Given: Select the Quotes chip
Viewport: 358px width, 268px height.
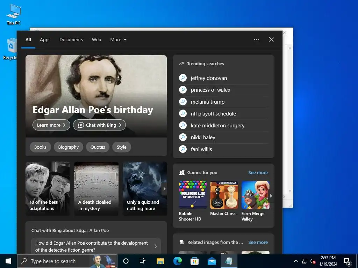Looking at the screenshot, I should tap(98, 147).
